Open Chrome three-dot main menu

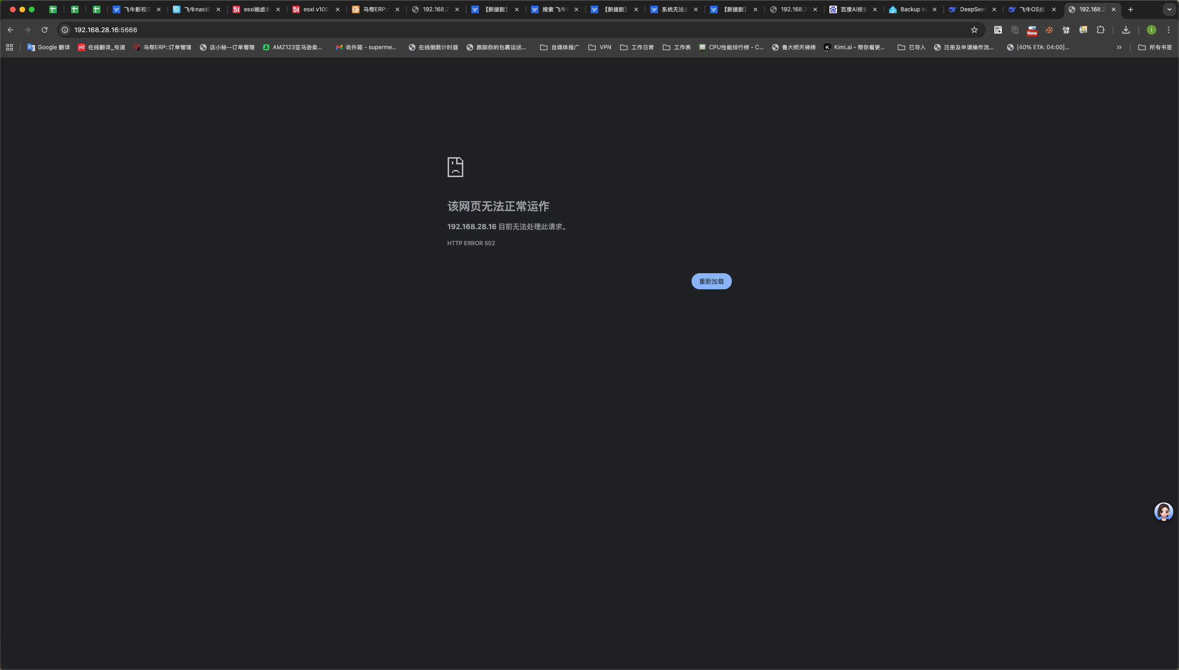pos(1169,30)
